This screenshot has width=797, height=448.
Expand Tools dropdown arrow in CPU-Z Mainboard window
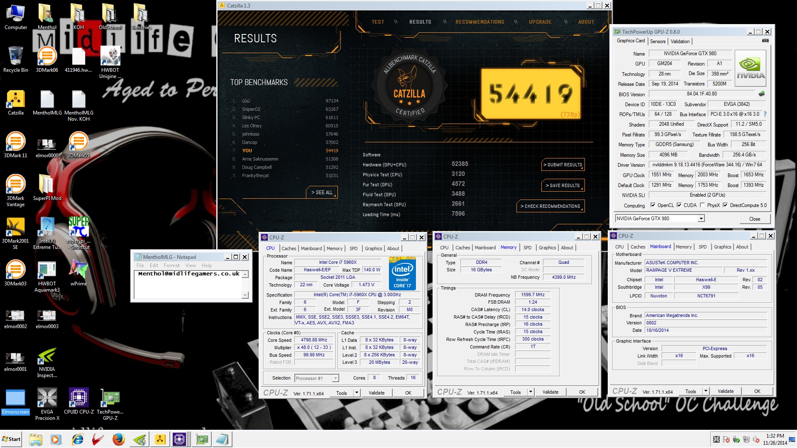pos(706,391)
